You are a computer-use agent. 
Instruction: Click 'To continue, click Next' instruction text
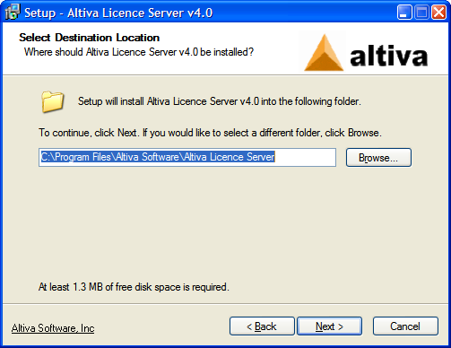click(210, 133)
